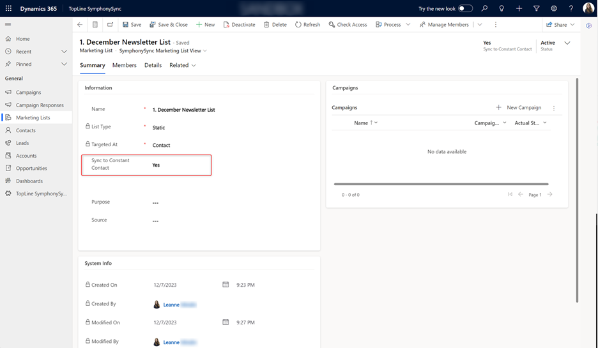
Task: Refresh the record form
Action: pyautogui.click(x=308, y=25)
